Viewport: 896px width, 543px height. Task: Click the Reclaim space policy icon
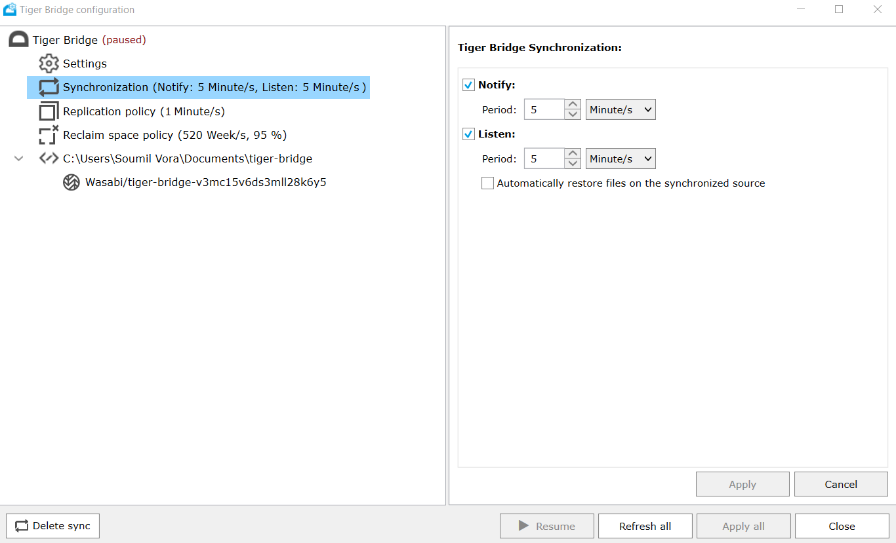point(49,135)
